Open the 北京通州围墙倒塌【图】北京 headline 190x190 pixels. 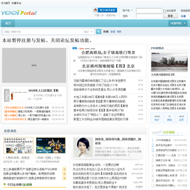point(108,66)
